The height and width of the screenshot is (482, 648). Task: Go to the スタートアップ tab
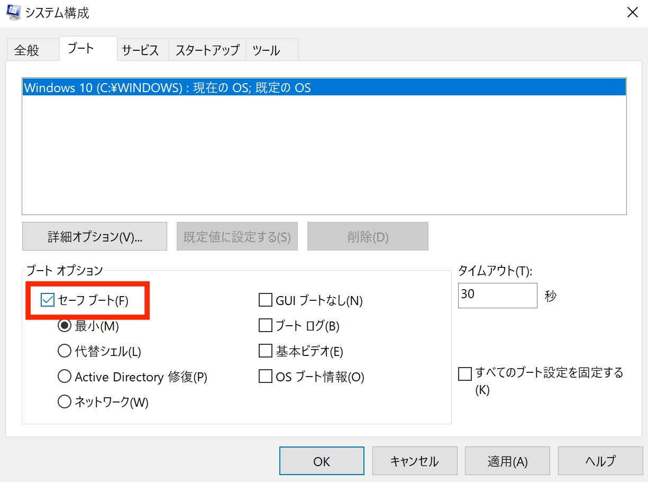click(x=207, y=50)
